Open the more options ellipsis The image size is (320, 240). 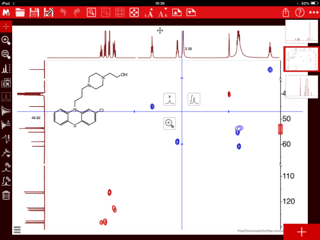pyautogui.click(x=314, y=13)
